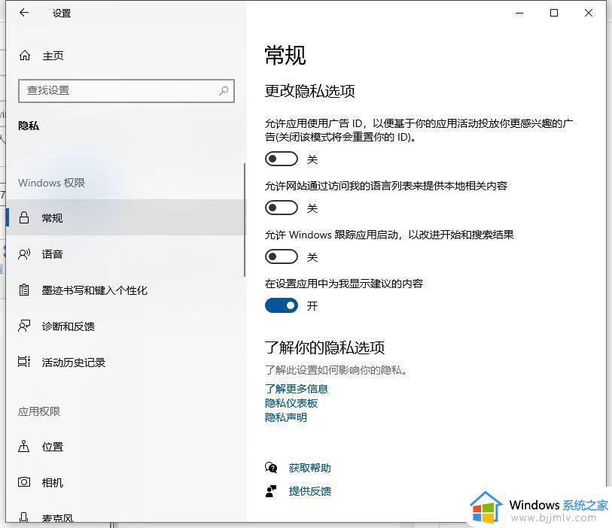
Task: Enable the advertising ID toggle
Action: click(282, 159)
